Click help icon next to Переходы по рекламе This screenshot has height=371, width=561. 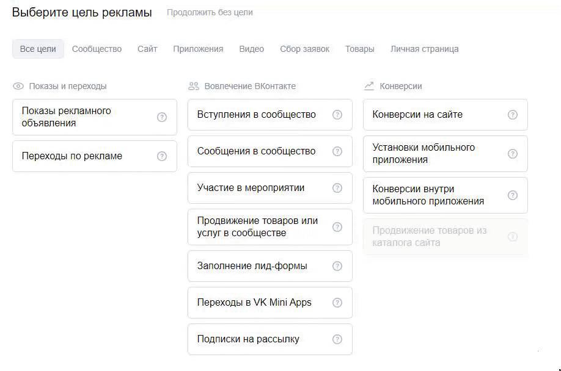click(162, 156)
